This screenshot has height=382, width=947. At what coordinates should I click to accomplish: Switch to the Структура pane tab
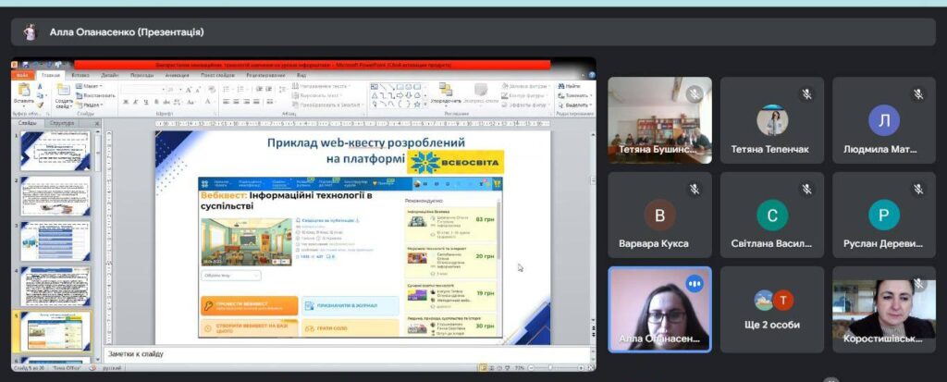point(62,122)
